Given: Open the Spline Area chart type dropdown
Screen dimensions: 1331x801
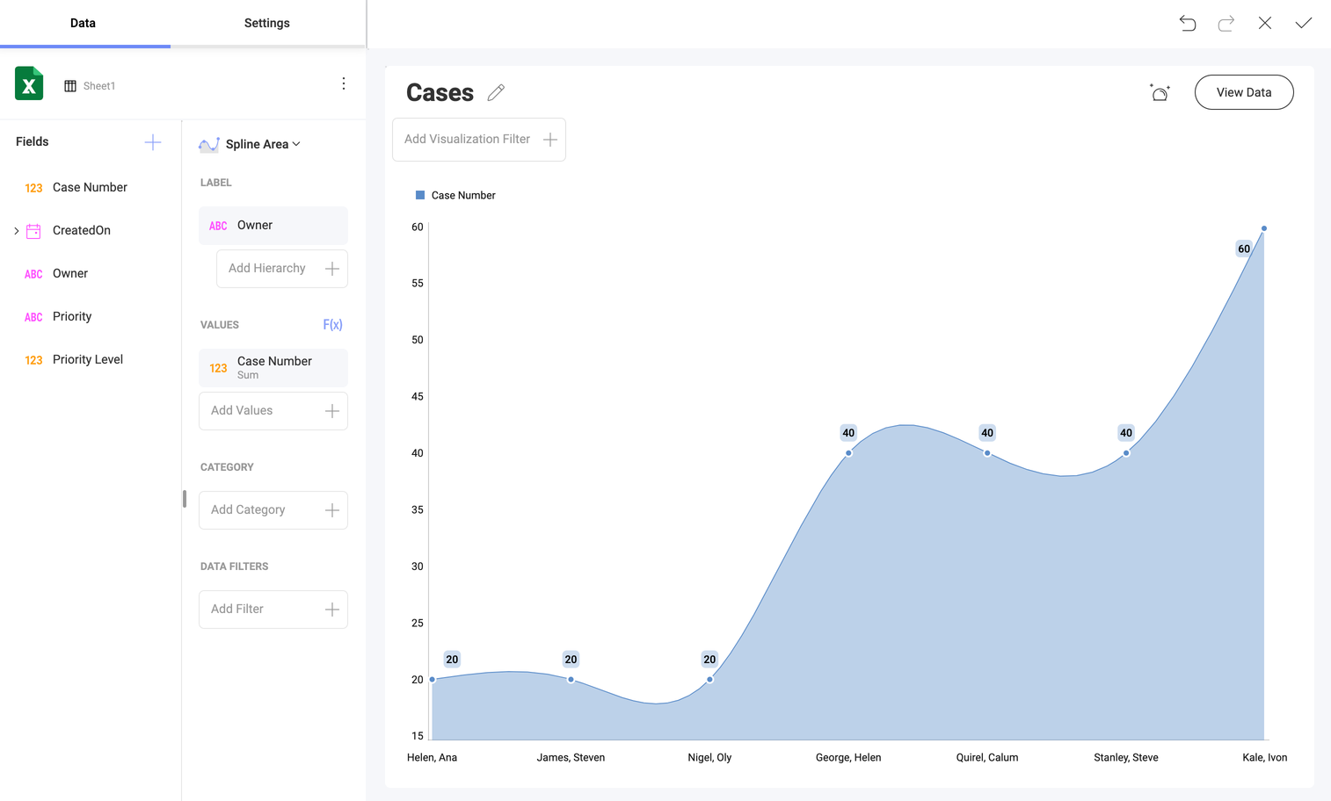Looking at the screenshot, I should tap(263, 144).
